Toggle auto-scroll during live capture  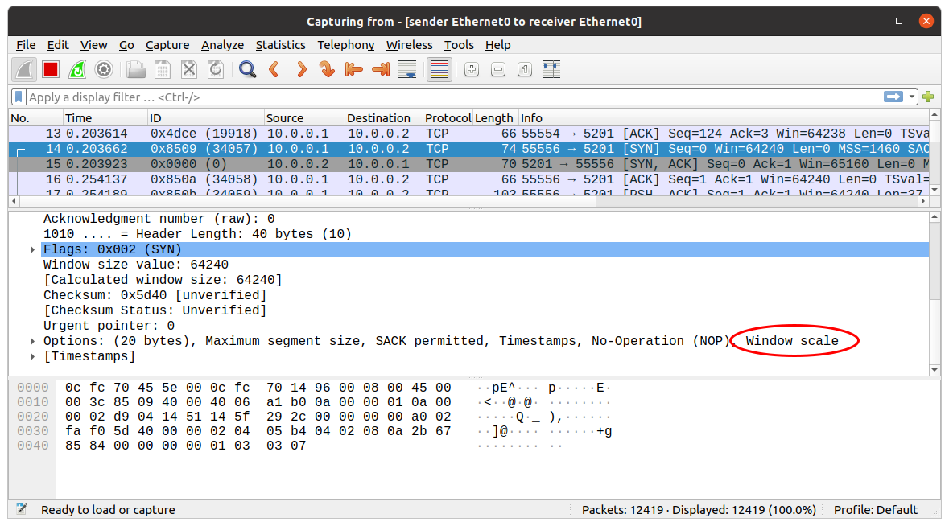tap(408, 70)
